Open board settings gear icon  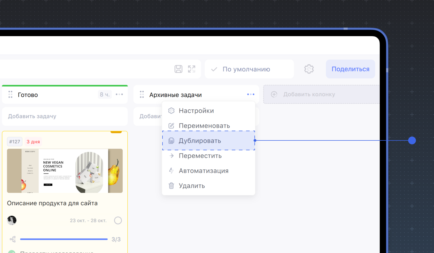click(x=309, y=69)
